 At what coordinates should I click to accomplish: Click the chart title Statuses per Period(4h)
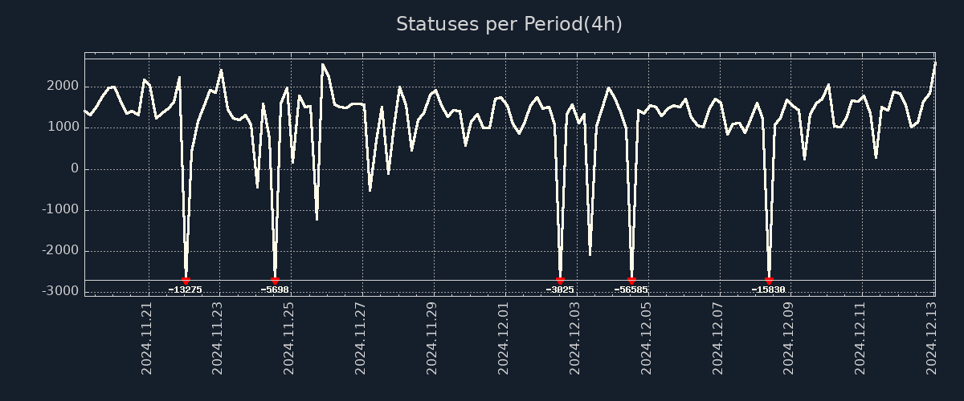(x=509, y=24)
